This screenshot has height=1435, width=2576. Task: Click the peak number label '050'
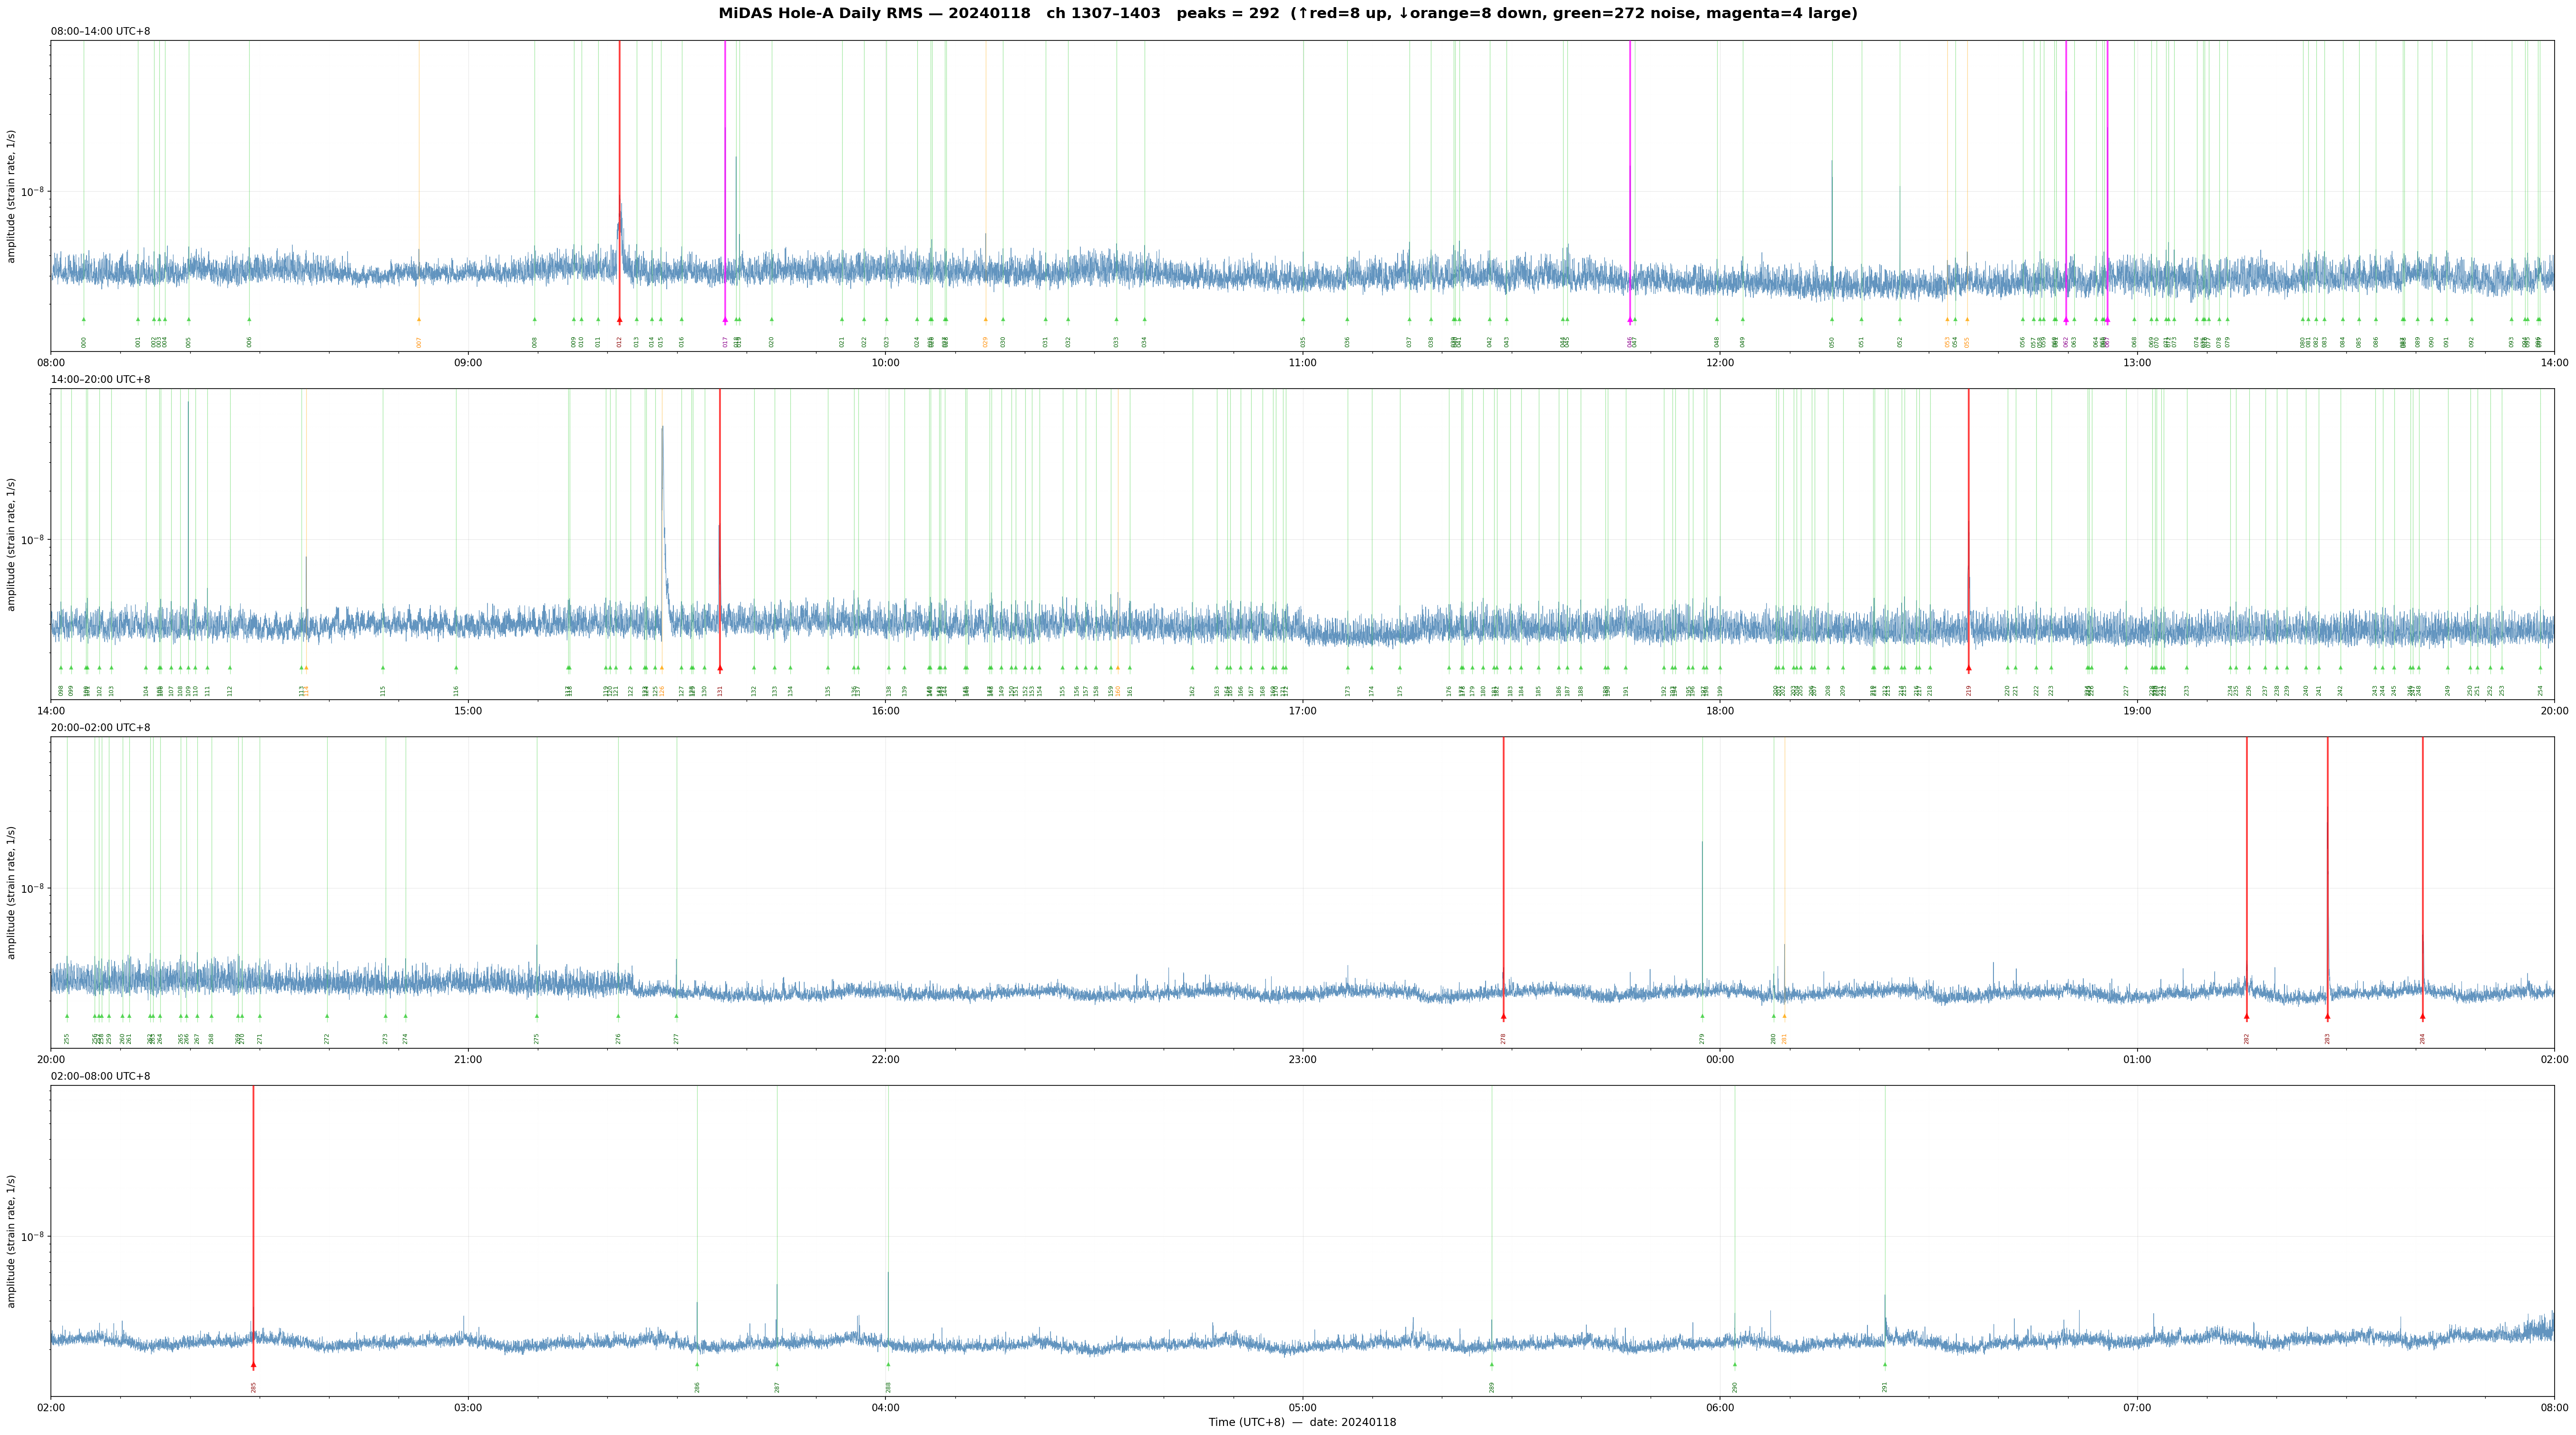1832,342
